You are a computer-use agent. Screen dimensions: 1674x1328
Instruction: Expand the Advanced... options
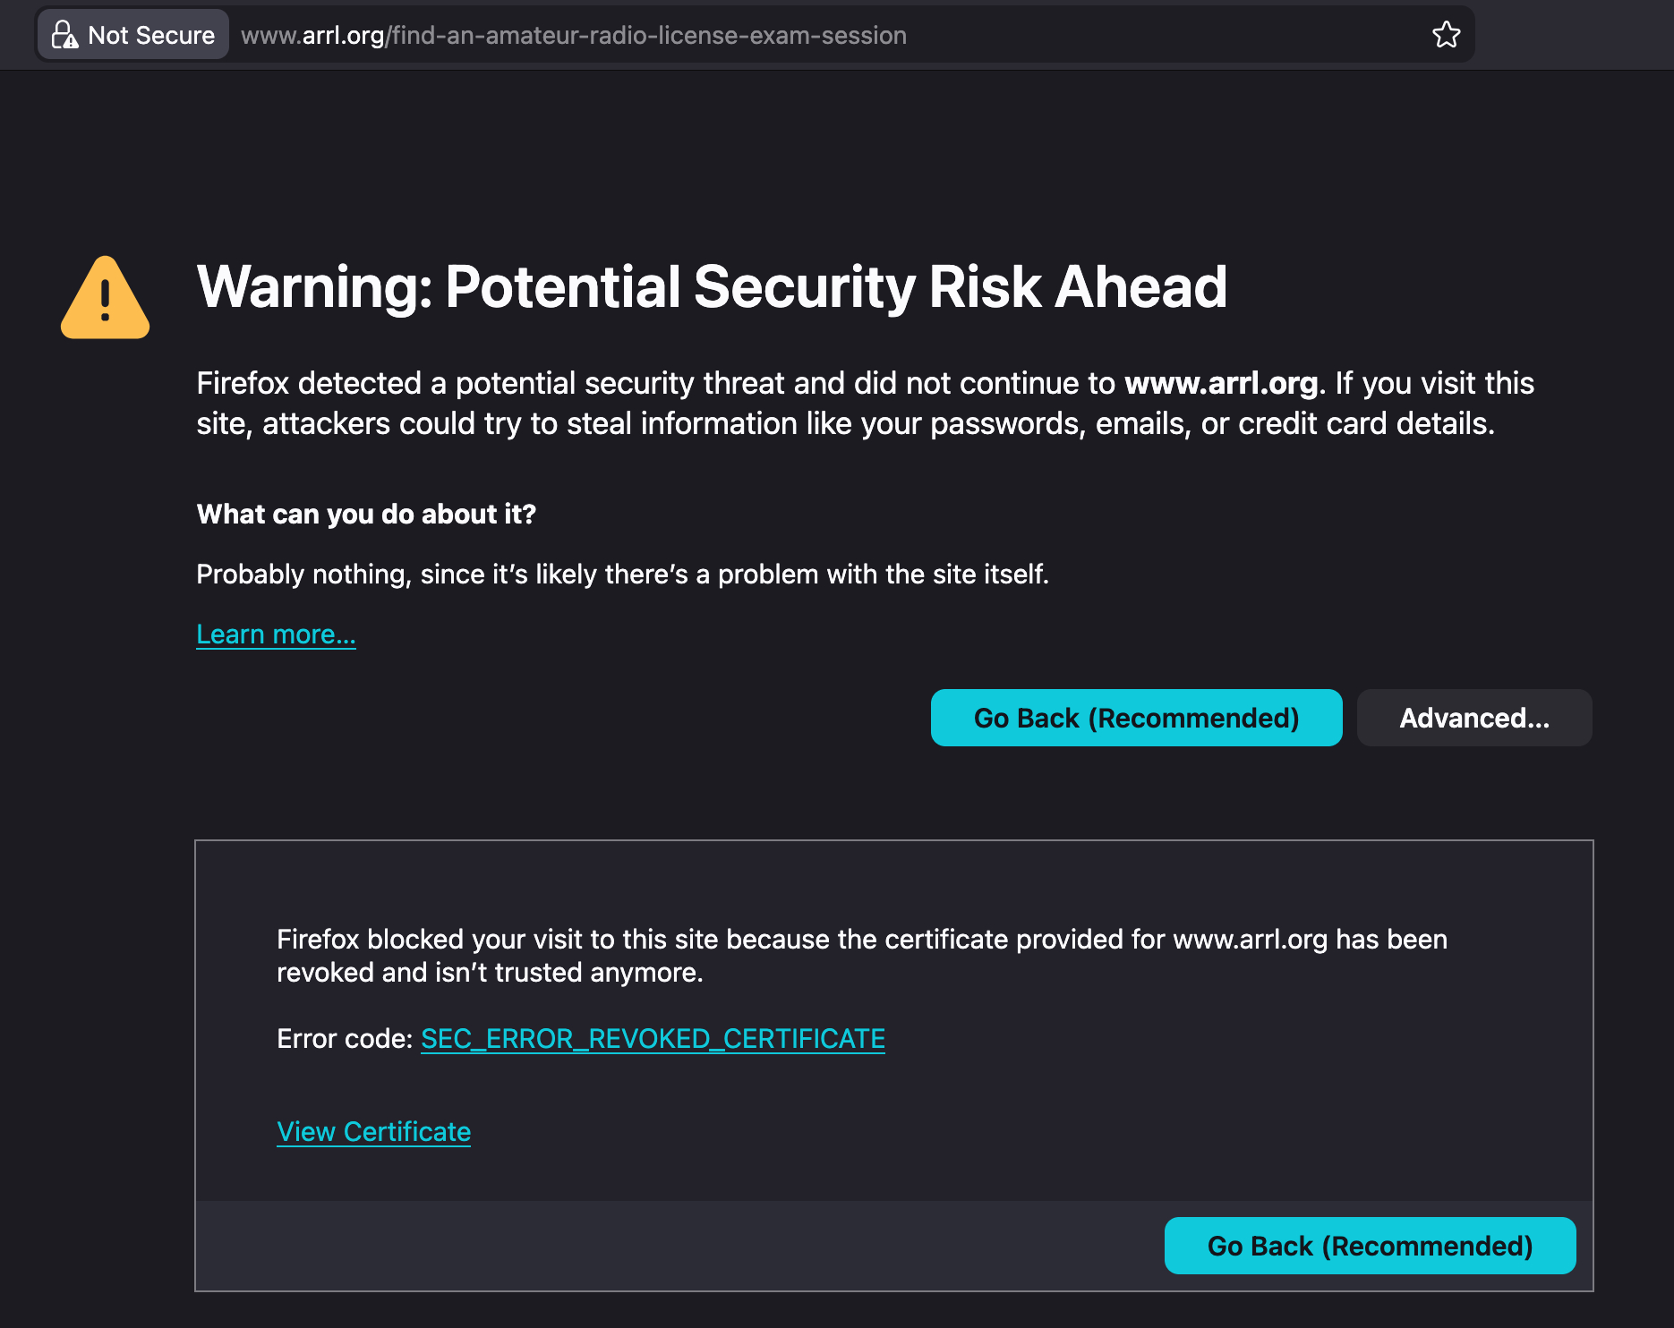point(1473,718)
